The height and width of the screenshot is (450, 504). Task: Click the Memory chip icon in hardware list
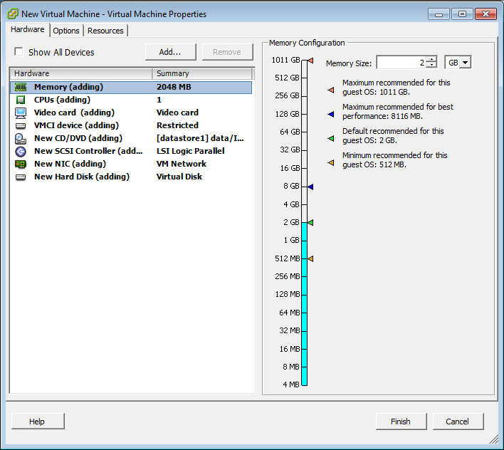[x=21, y=87]
